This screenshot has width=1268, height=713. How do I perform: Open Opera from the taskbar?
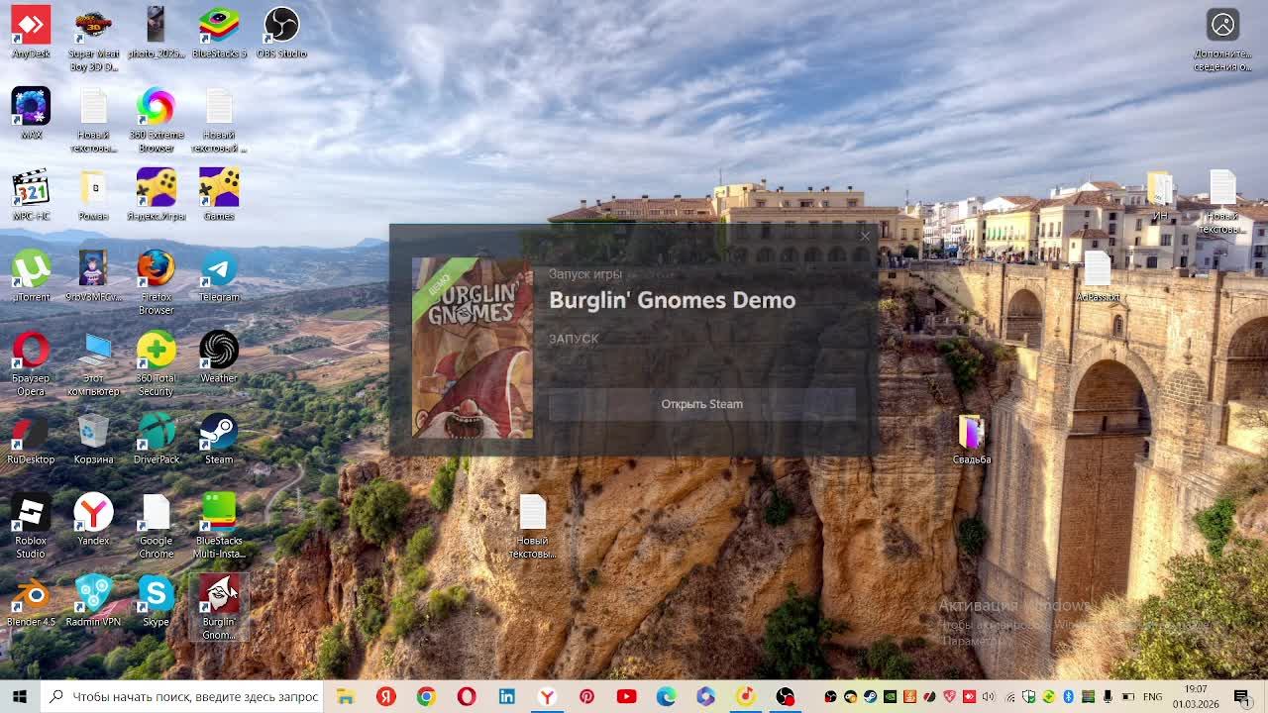point(466,697)
